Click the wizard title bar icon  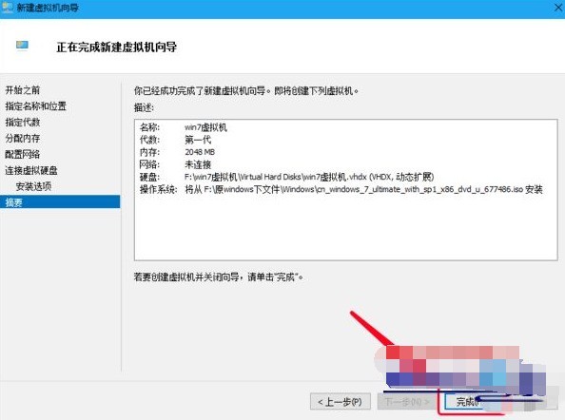click(8, 8)
